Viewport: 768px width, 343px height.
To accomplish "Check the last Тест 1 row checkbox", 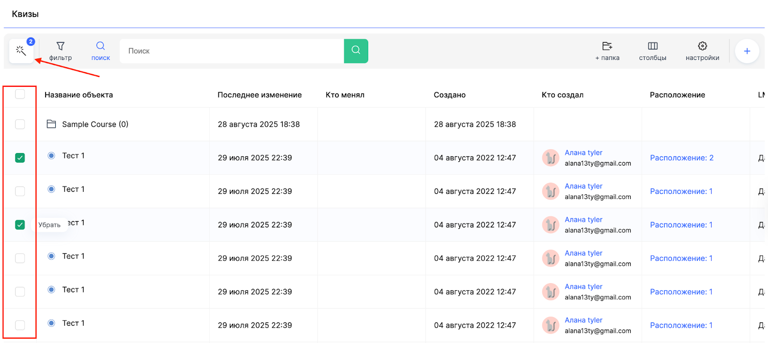I will click(x=20, y=325).
